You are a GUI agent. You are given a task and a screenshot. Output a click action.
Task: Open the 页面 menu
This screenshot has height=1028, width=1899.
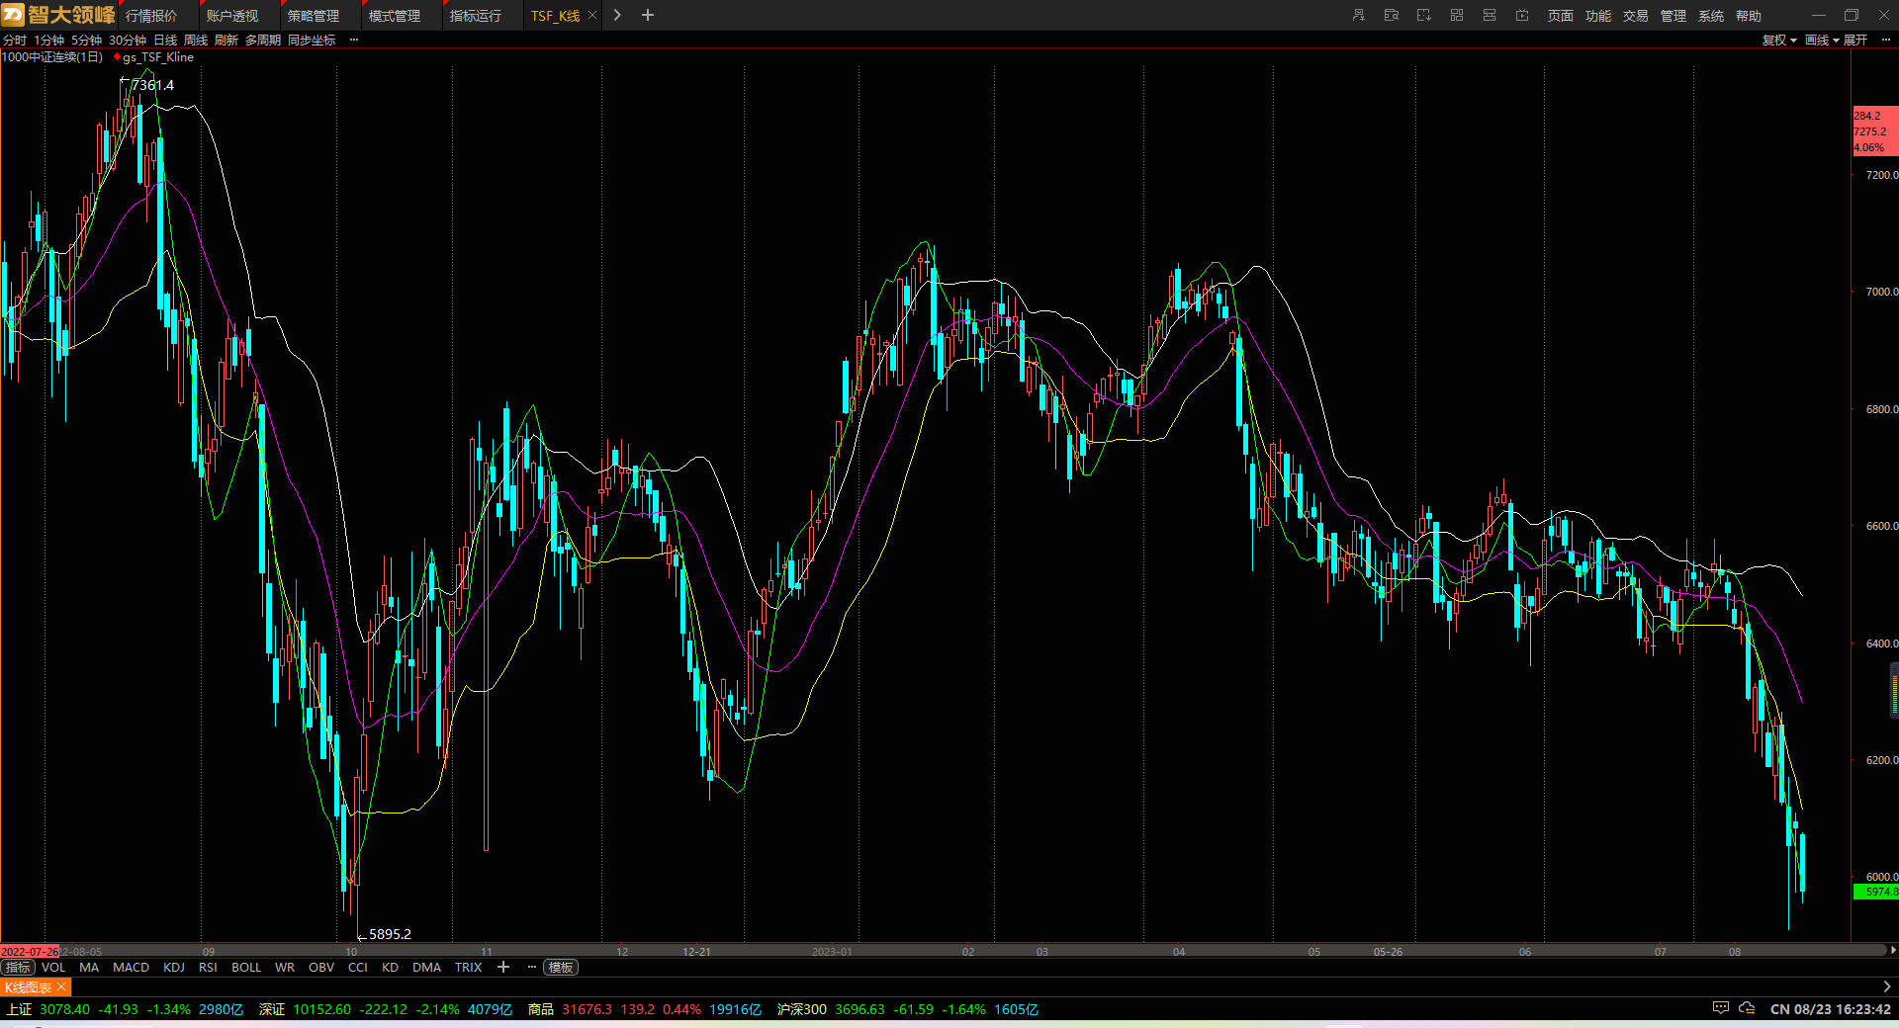pyautogui.click(x=1561, y=16)
